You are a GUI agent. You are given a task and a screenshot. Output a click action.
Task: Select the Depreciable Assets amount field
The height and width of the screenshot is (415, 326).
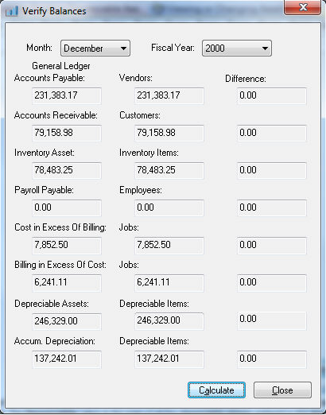[x=67, y=321]
